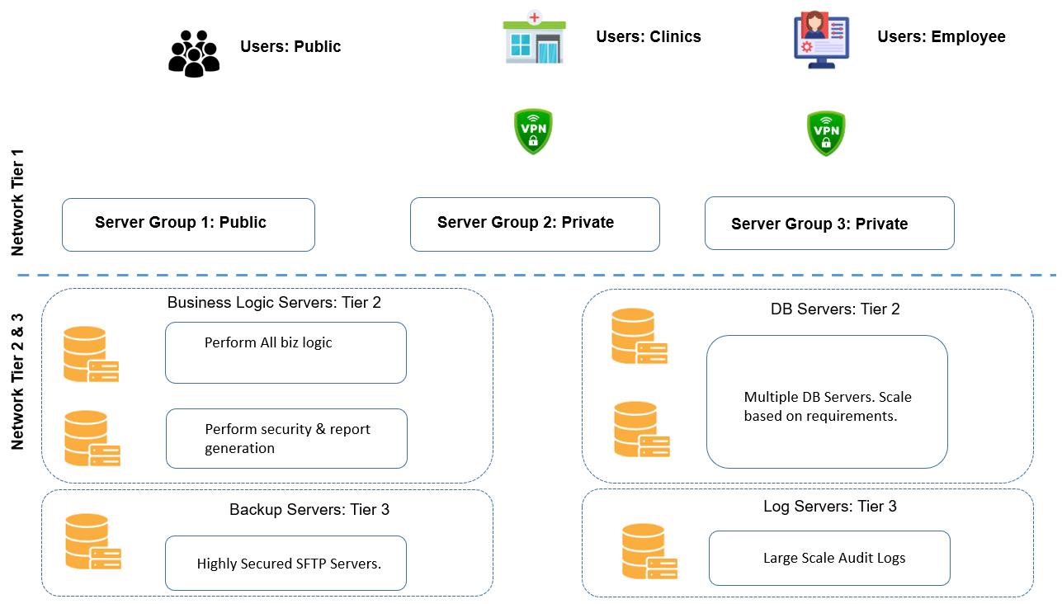This screenshot has height=604, width=1062.
Task: Click the Users: Clinics label
Action: point(649,36)
